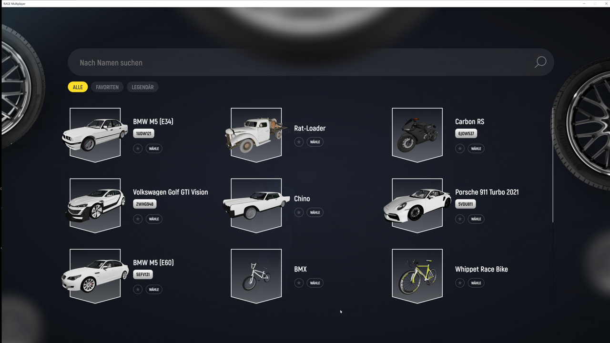Star the Chino vehicle

click(299, 212)
